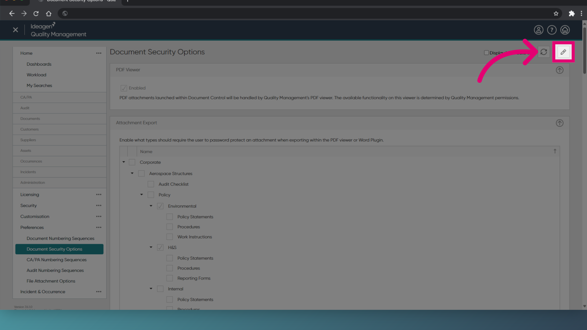
Task: Open browser extensions puzzle icon
Action: tap(571, 13)
